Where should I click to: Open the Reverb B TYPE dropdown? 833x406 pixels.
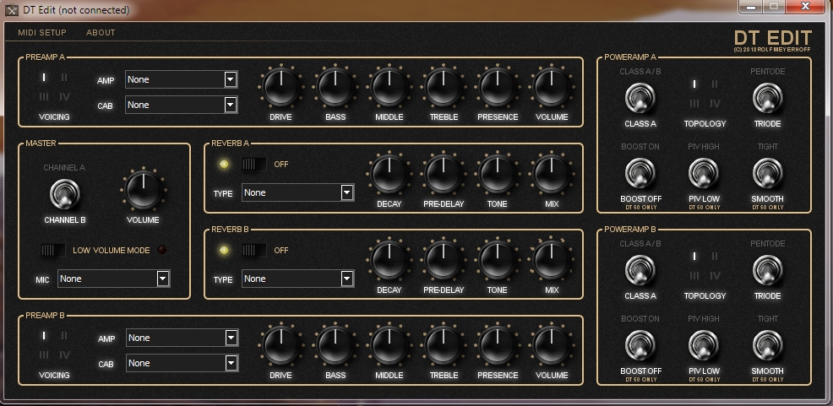point(297,279)
